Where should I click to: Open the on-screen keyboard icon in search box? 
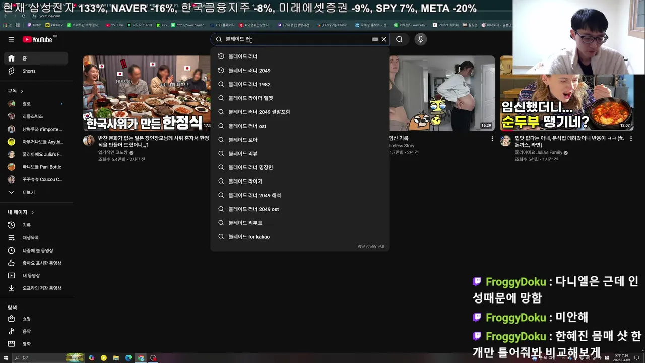[375, 39]
